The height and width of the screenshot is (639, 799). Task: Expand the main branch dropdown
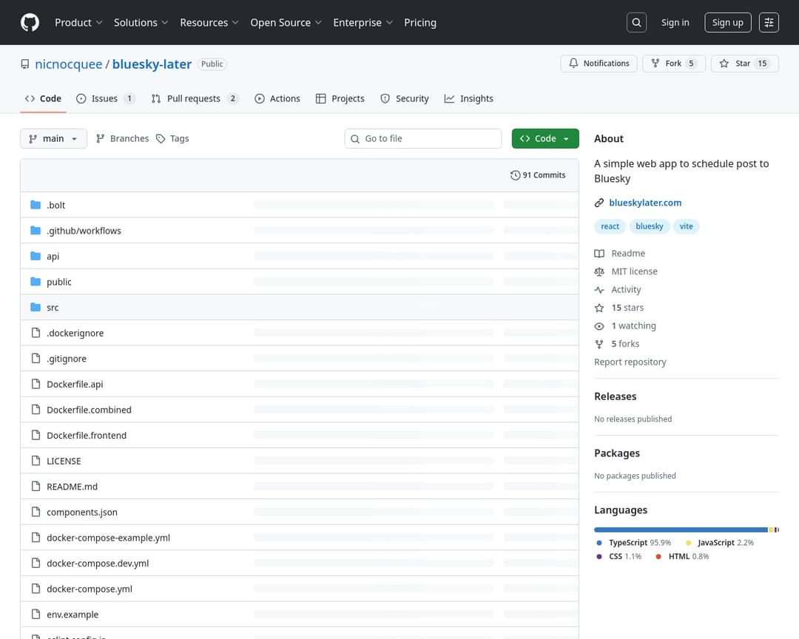(x=53, y=138)
